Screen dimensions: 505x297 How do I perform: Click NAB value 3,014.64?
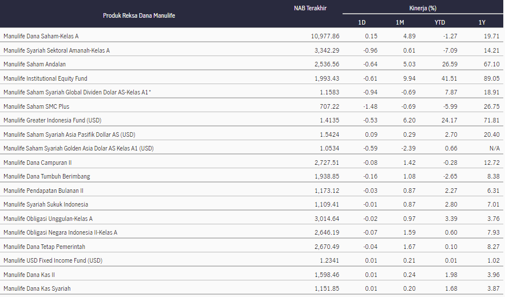click(x=327, y=219)
